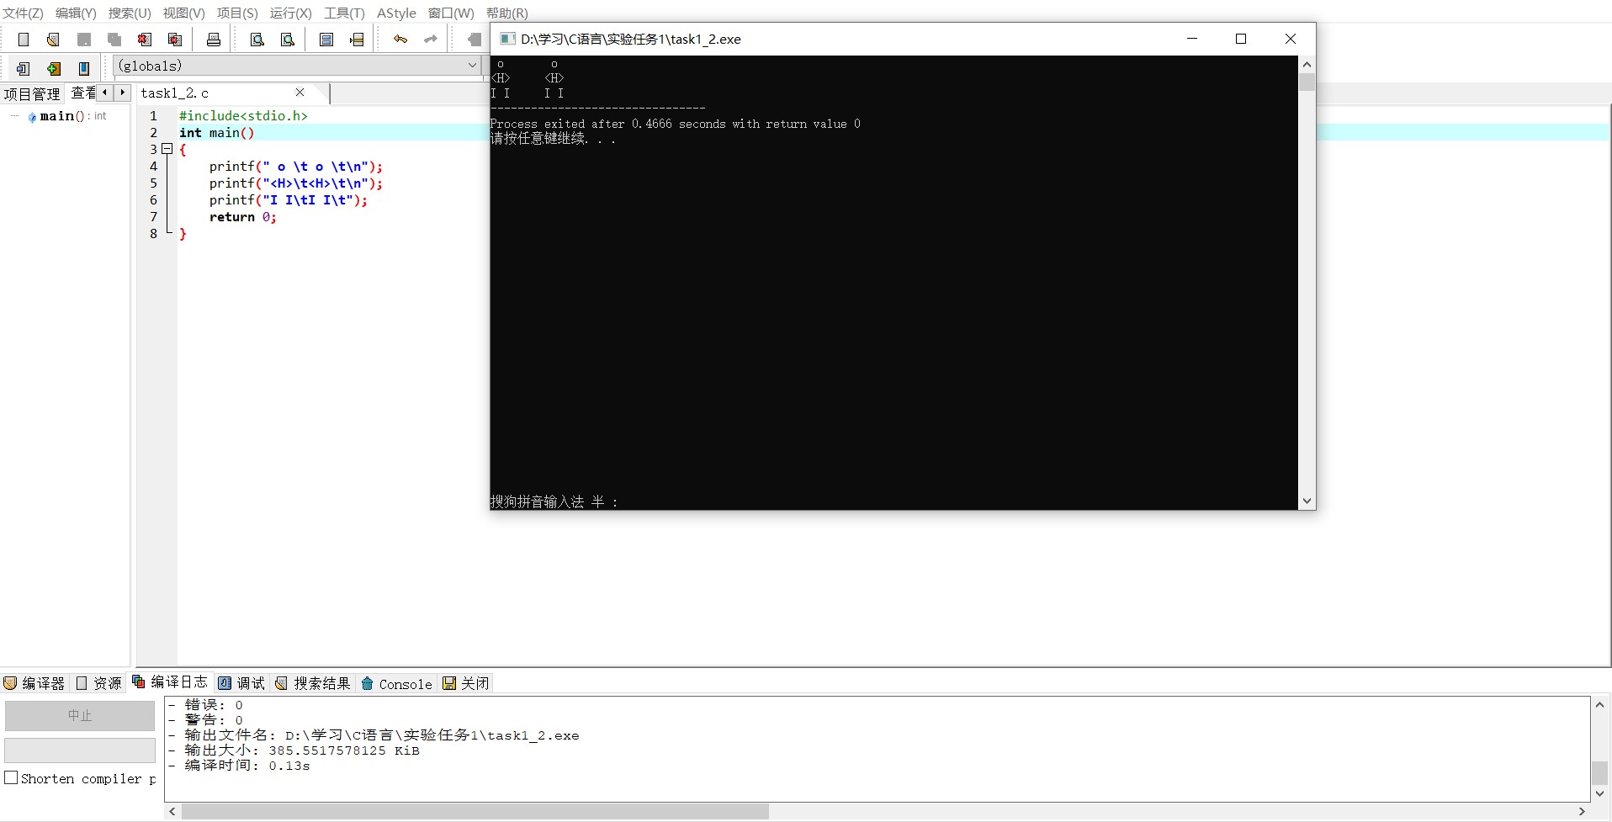
Task: Open the 编译日志 bottom tab
Action: 170,681
